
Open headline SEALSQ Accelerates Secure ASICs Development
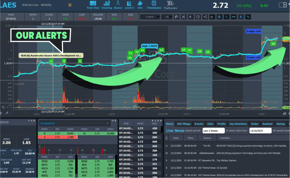coord(252,175)
